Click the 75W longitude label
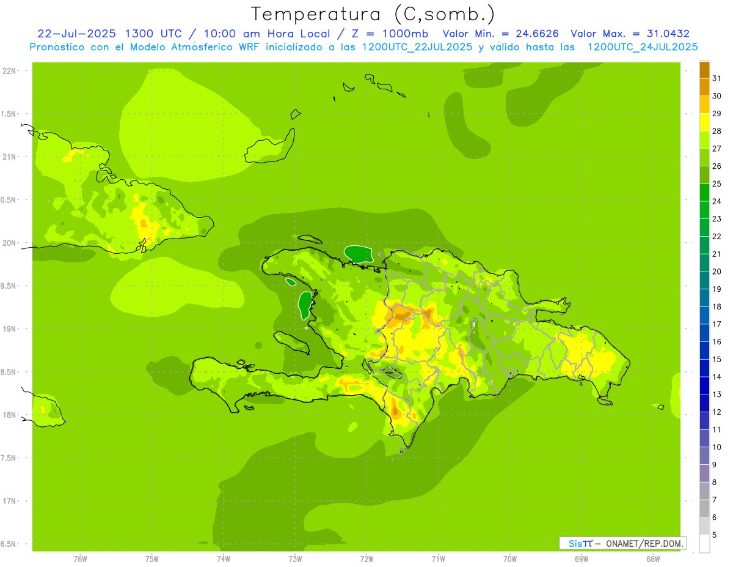Viewport: 733px width, 567px height. (151, 559)
